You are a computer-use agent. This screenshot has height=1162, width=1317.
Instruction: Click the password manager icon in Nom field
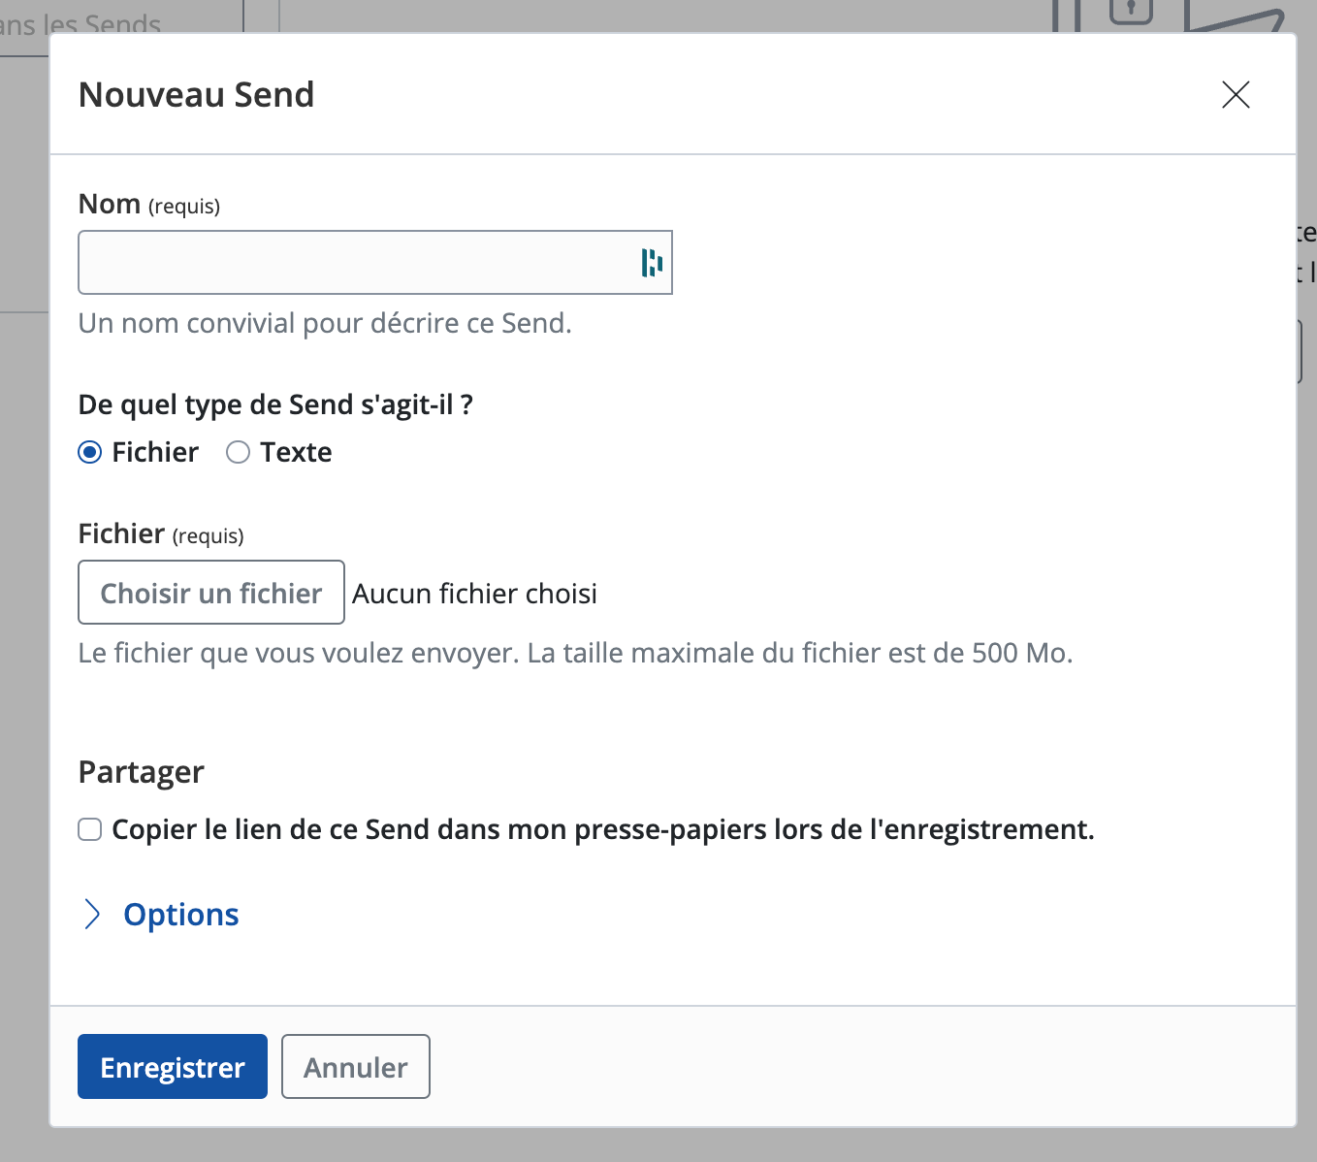[651, 262]
